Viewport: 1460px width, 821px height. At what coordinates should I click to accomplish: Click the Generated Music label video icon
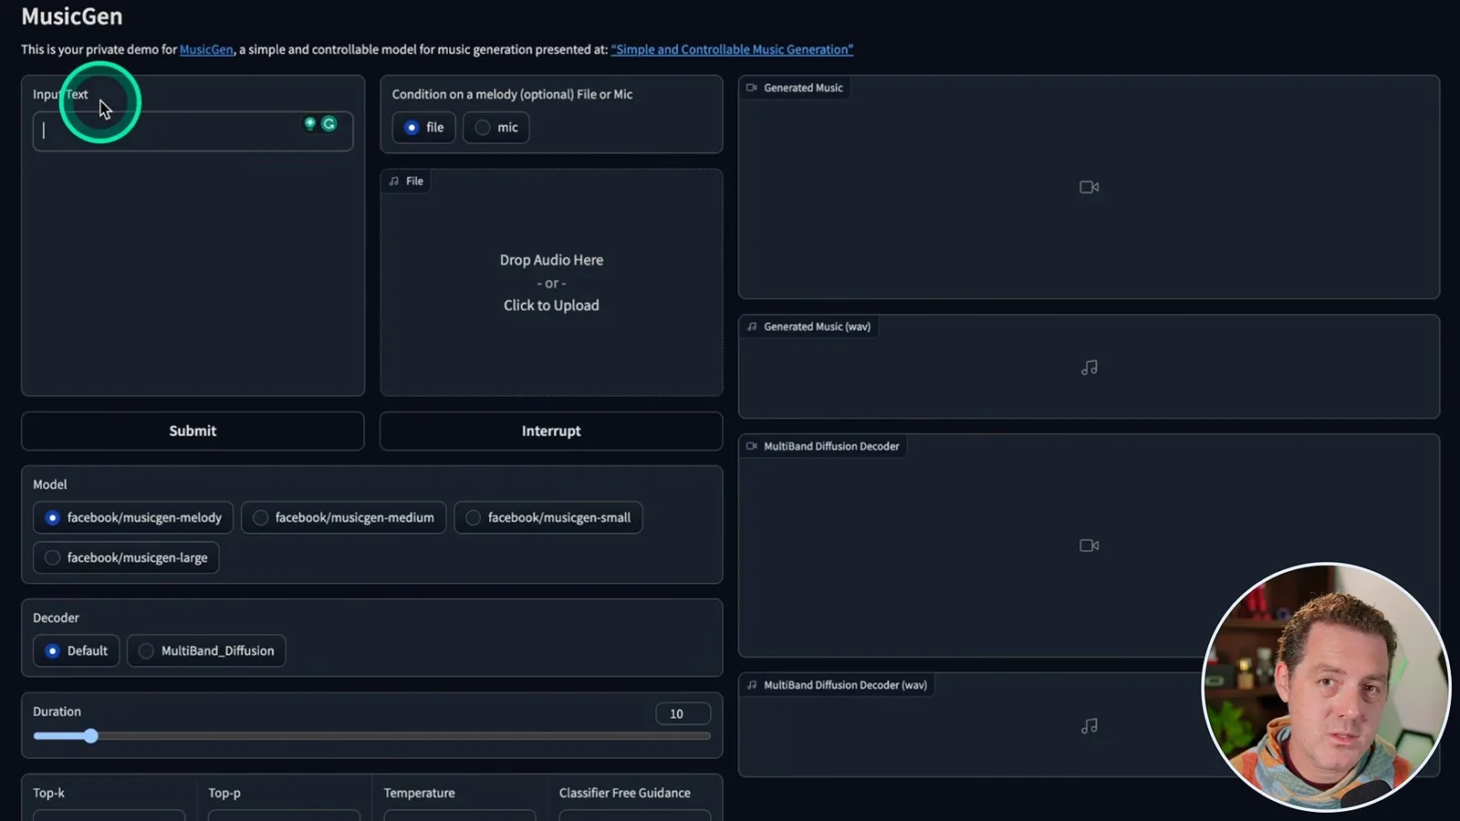[752, 88]
